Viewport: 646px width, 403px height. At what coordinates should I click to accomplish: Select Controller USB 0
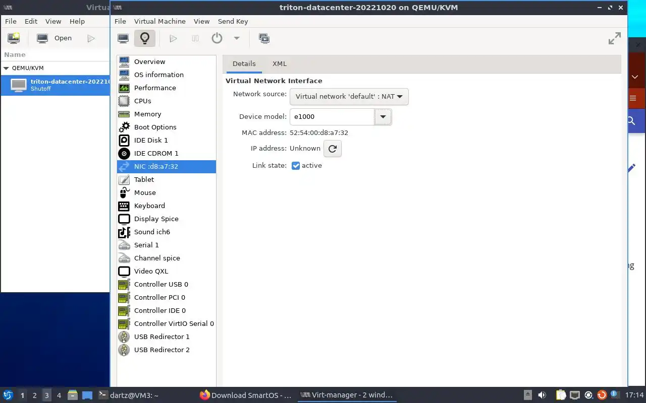click(x=167, y=284)
